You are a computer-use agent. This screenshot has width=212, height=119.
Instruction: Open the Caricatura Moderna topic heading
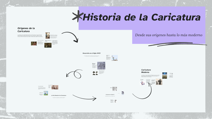[x=146, y=71]
